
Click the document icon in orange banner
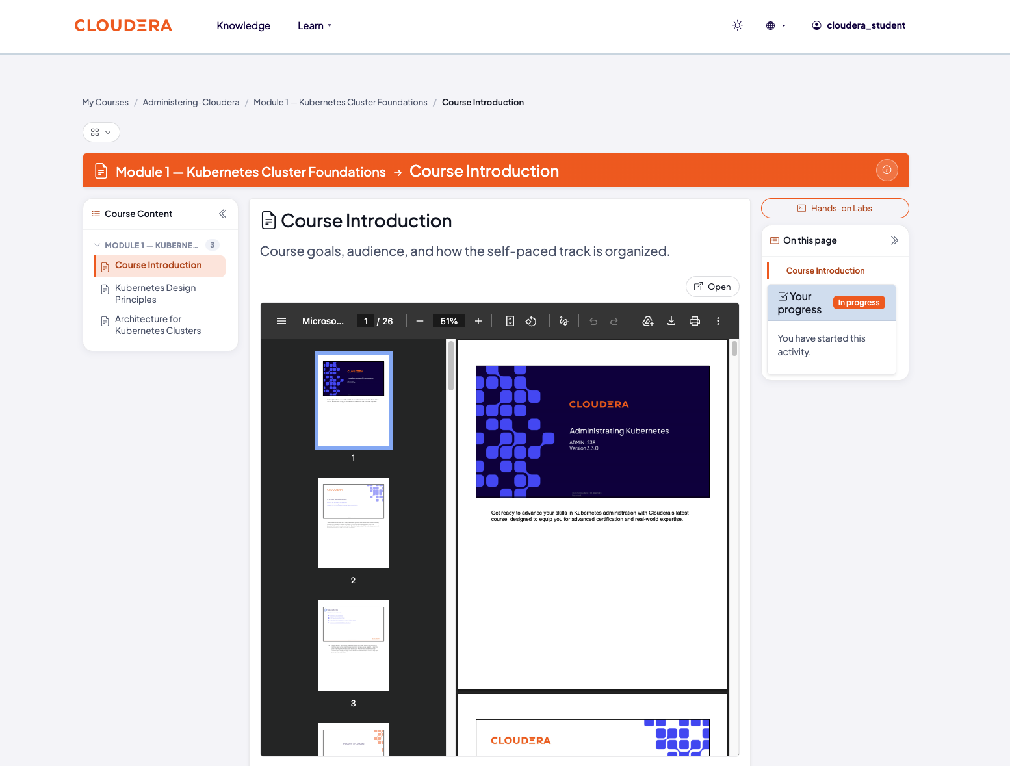101,171
